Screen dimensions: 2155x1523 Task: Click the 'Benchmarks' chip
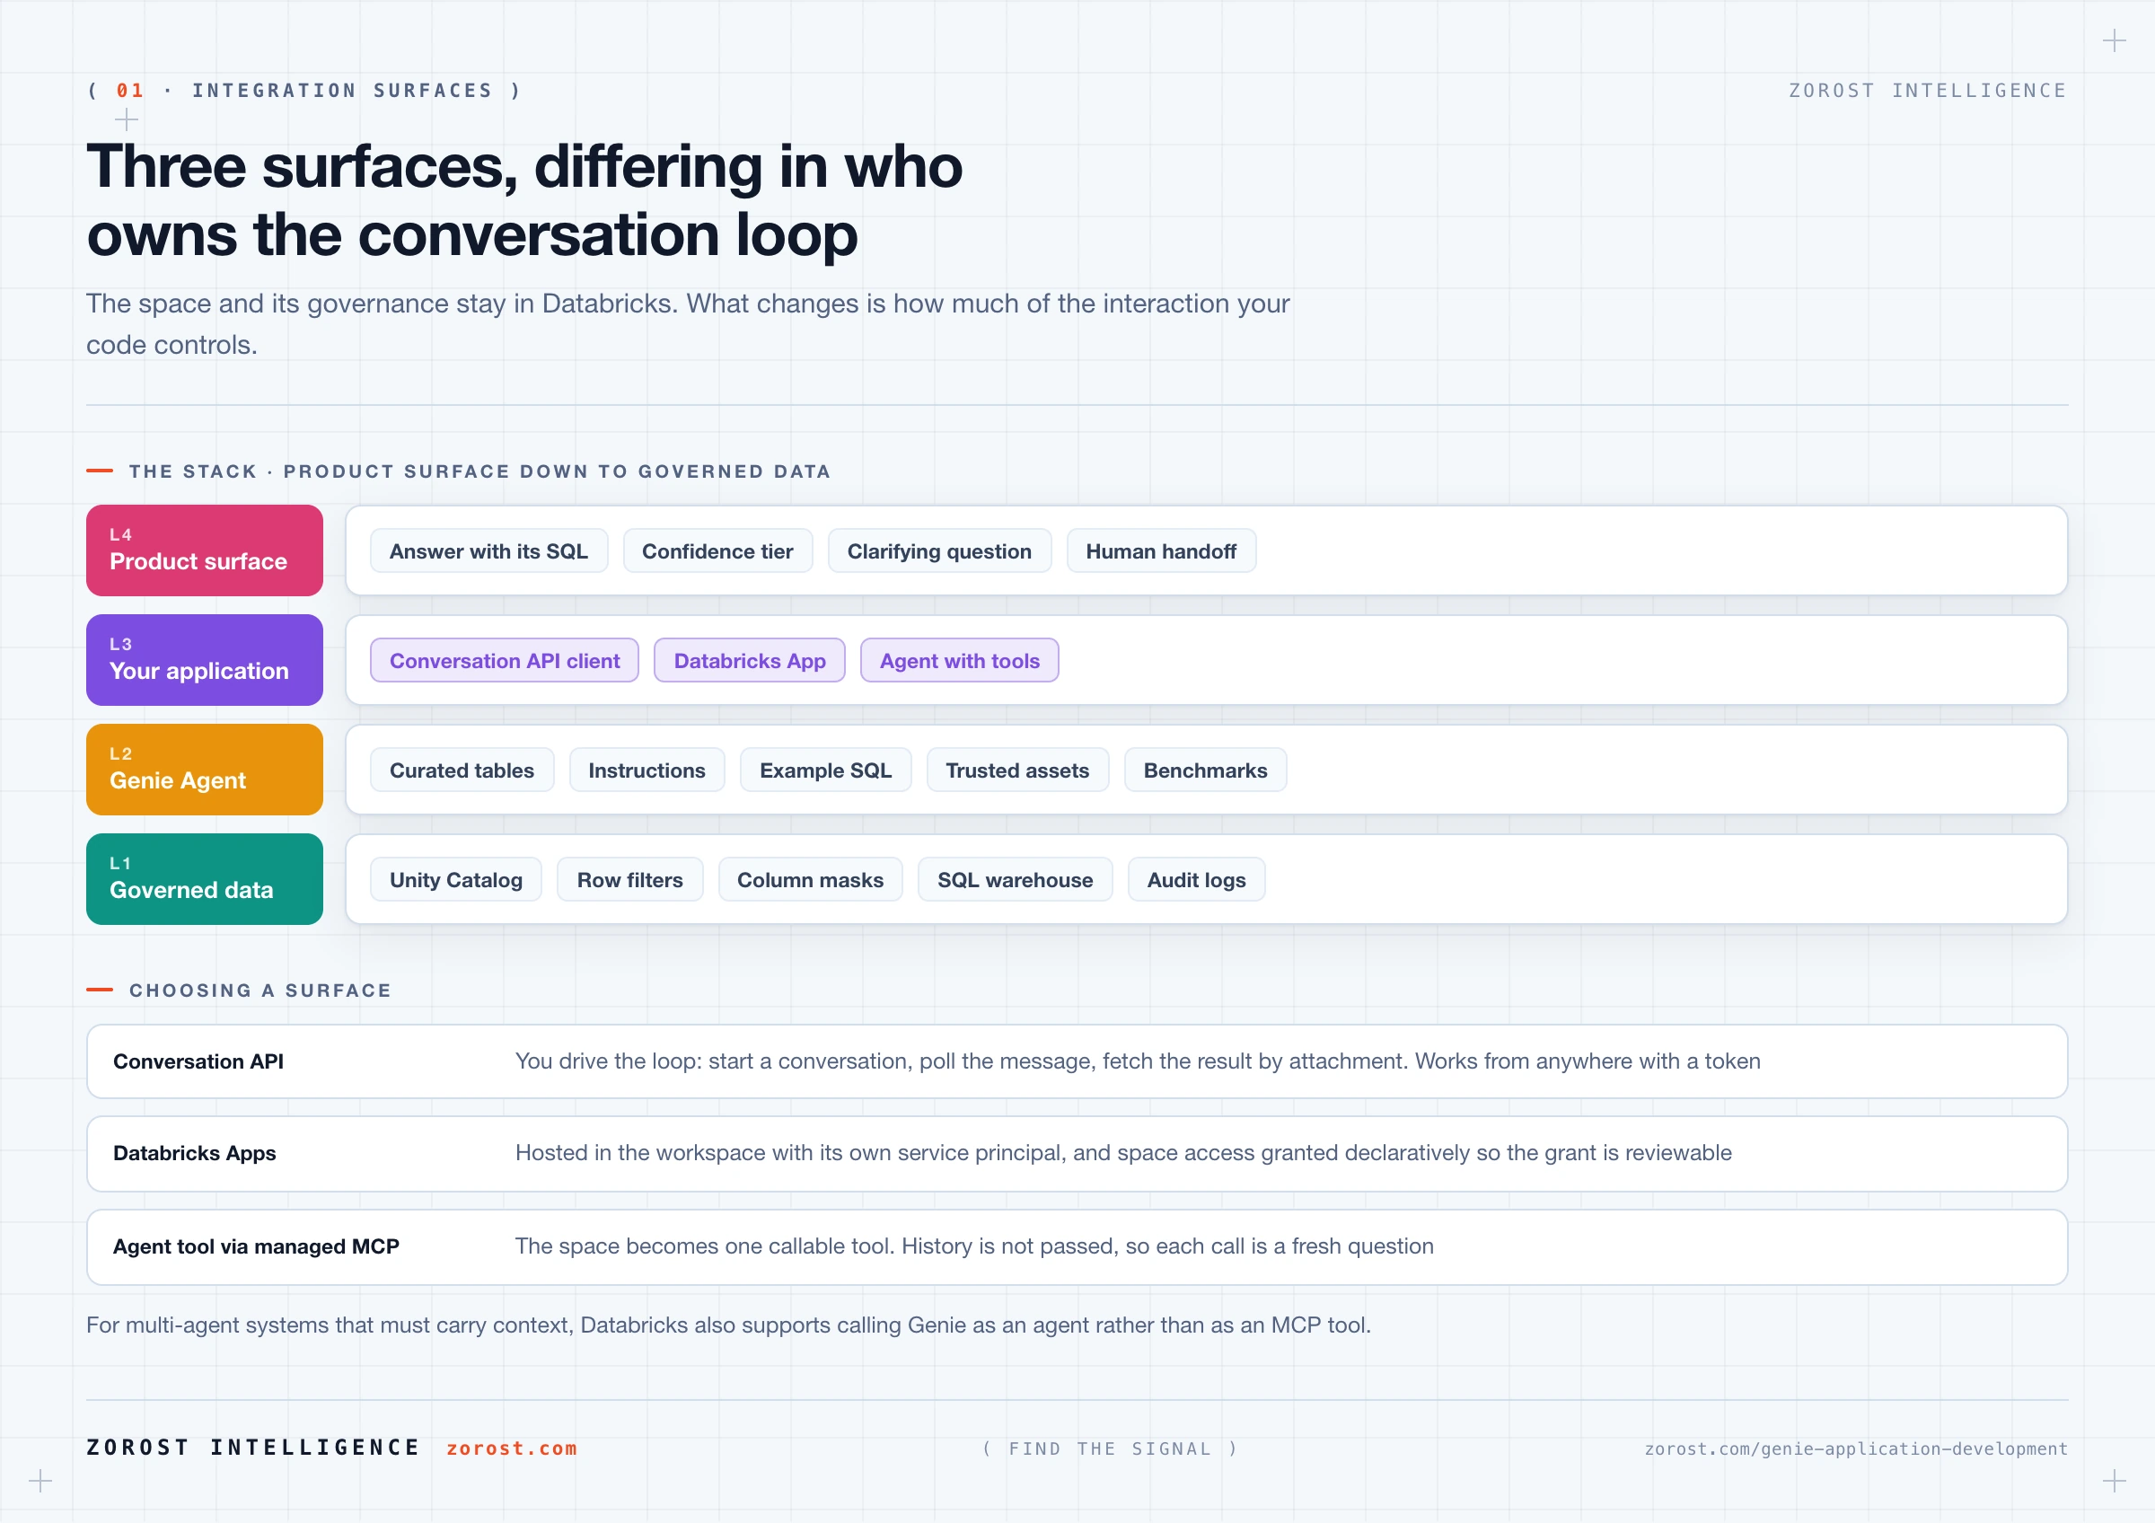point(1205,770)
